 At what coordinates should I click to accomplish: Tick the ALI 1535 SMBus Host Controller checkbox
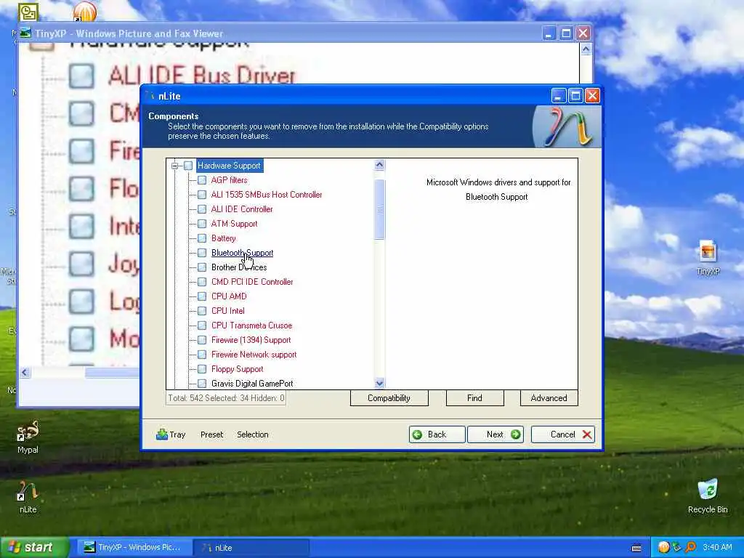(202, 195)
